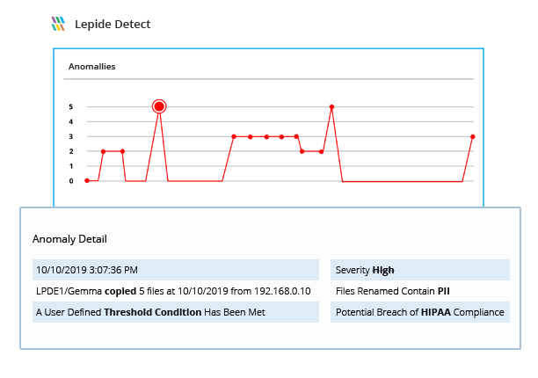The width and height of the screenshot is (538, 378).
Task: Click the second peak data point at 5
Action: coord(331,107)
